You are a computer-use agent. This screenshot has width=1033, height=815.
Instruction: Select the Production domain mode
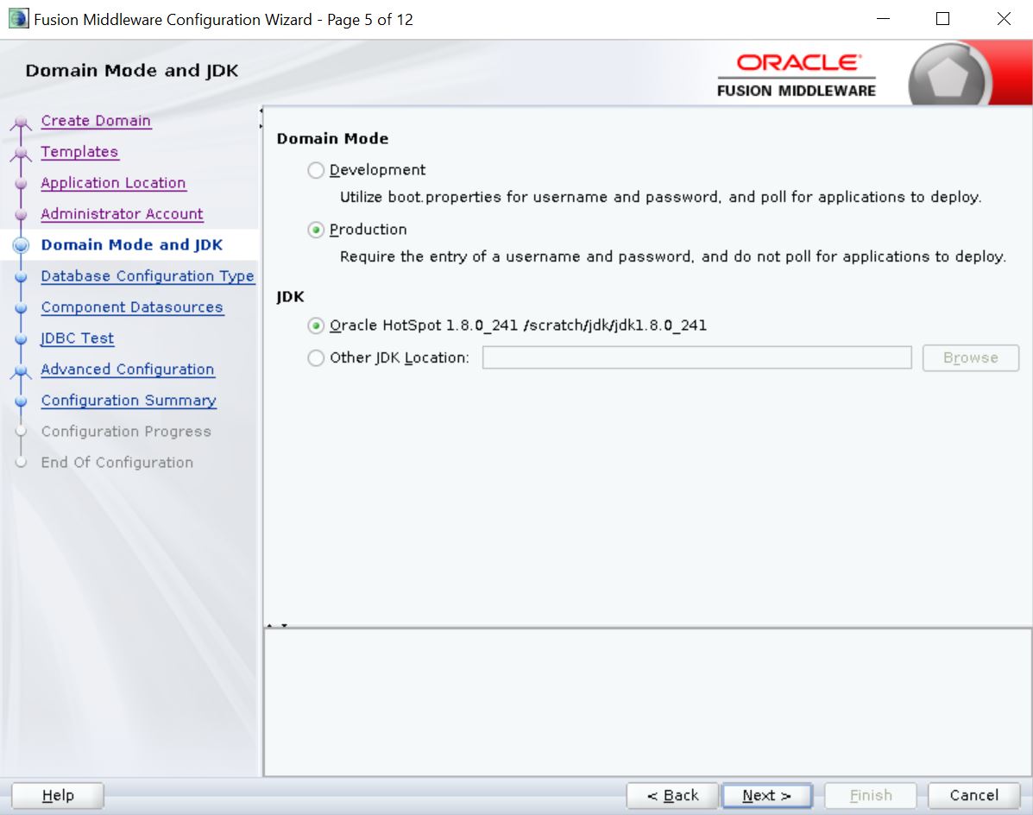pyautogui.click(x=316, y=230)
